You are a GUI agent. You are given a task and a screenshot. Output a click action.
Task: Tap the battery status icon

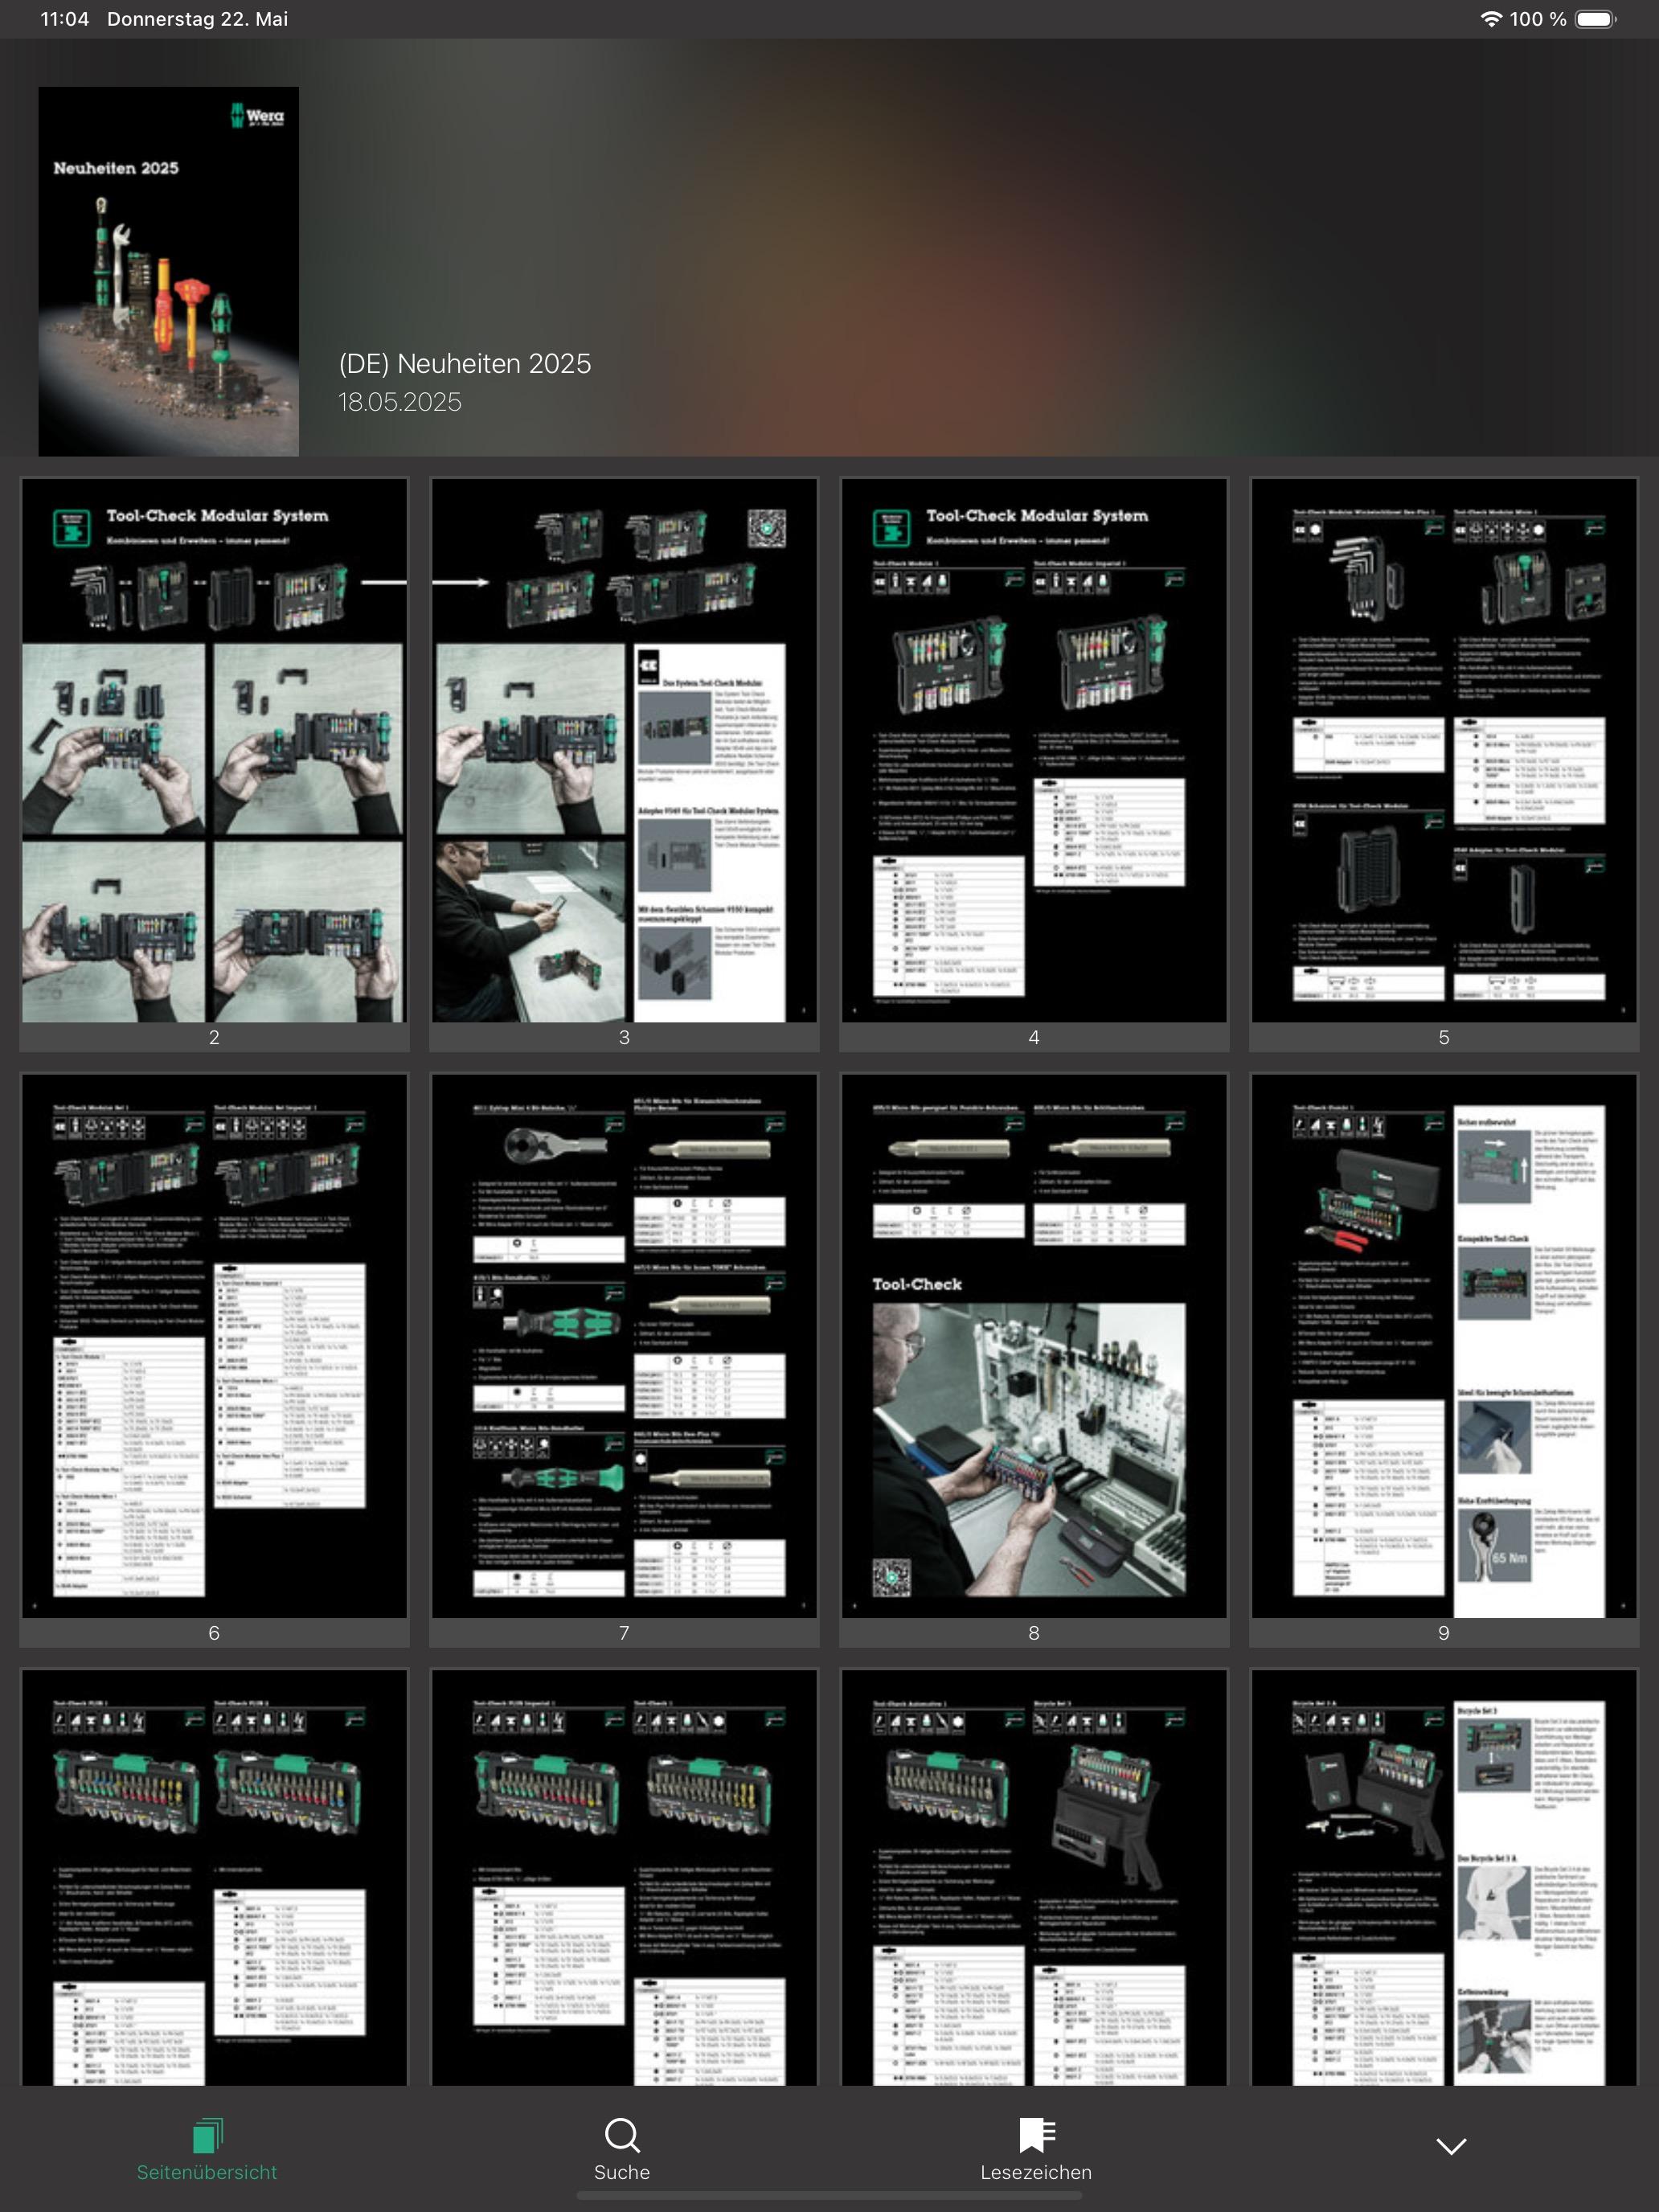(1596, 19)
